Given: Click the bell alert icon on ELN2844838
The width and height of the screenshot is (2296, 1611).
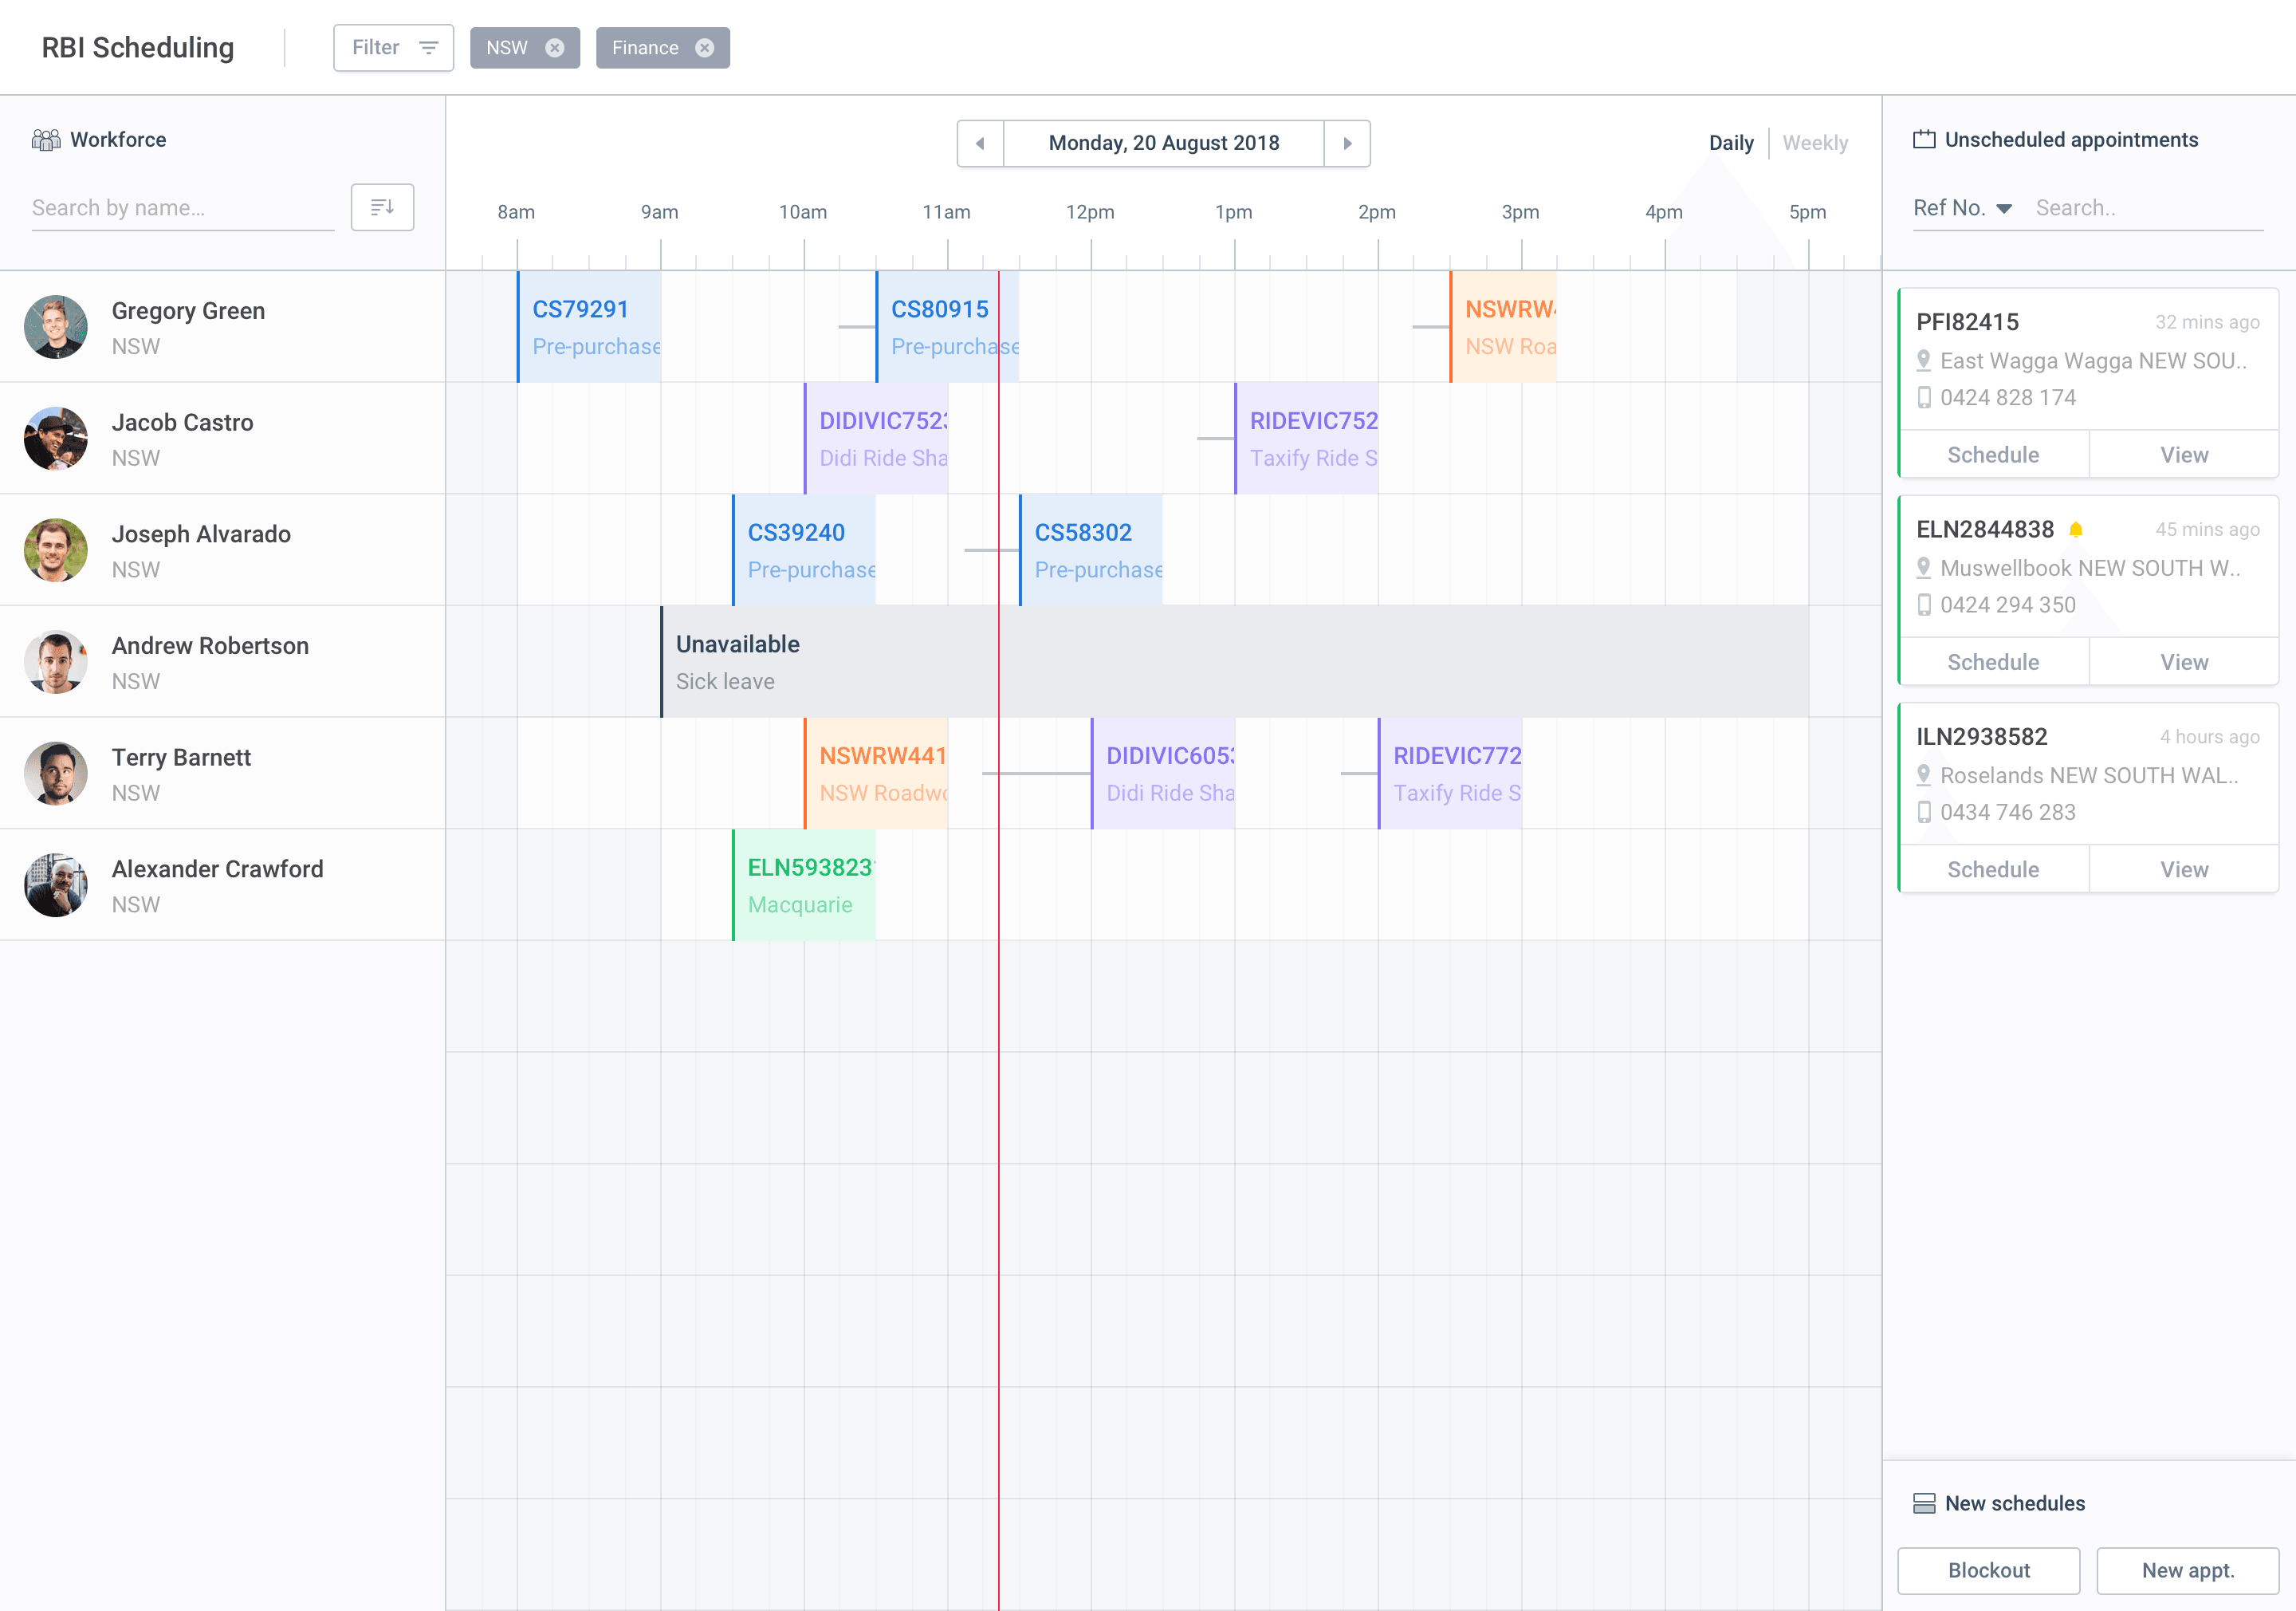Looking at the screenshot, I should click(x=2076, y=530).
